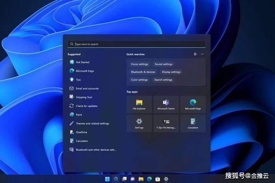Click the D account avatar

tap(195, 54)
